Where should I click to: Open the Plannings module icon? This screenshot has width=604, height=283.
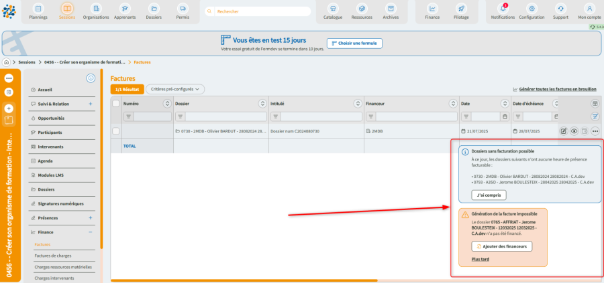tap(38, 8)
